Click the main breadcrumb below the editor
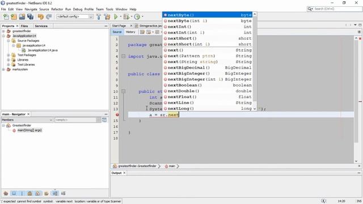The image size is (363, 204). pyautogui.click(x=172, y=166)
